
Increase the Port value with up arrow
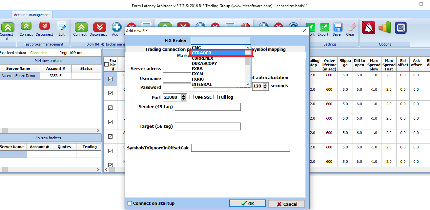pyautogui.click(x=183, y=95)
